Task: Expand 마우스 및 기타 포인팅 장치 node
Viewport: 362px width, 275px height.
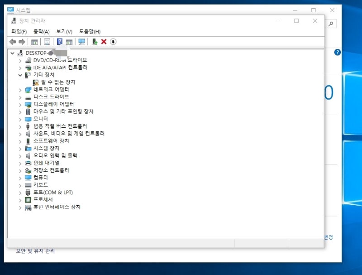Action: tap(20, 112)
